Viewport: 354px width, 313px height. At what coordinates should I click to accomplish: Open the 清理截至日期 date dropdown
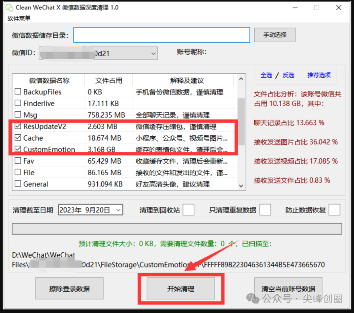[x=119, y=210]
